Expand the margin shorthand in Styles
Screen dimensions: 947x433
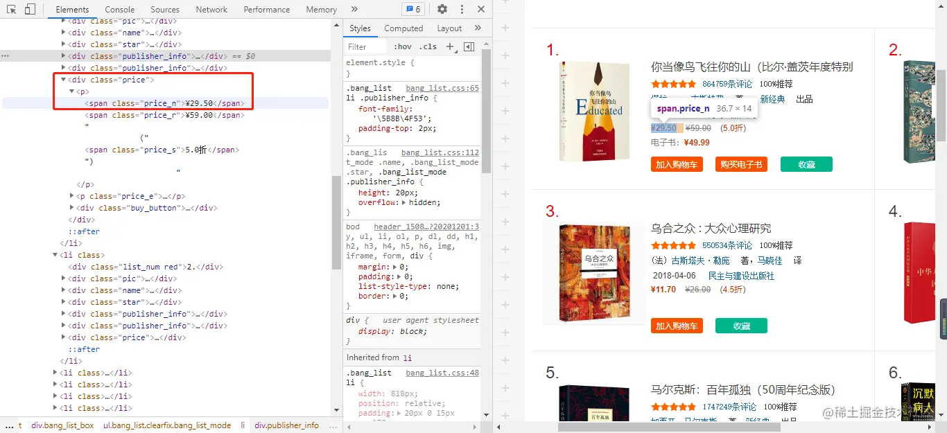pos(395,267)
